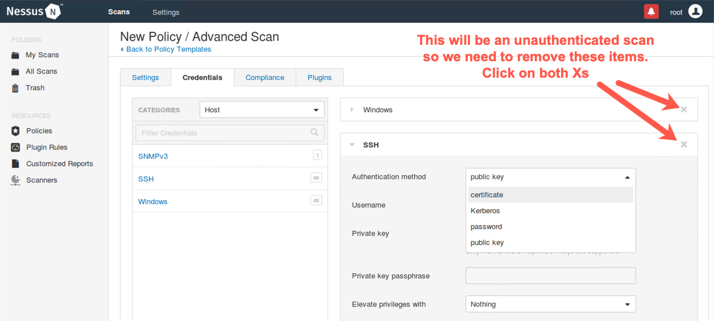
Task: Open Plugin Rules page
Action: [47, 147]
